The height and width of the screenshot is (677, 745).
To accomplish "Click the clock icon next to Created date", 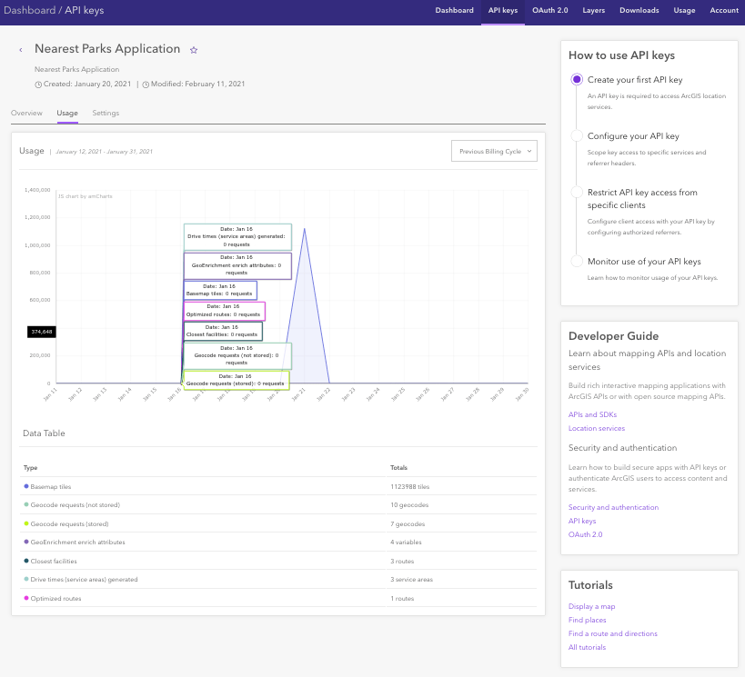I will 38,85.
